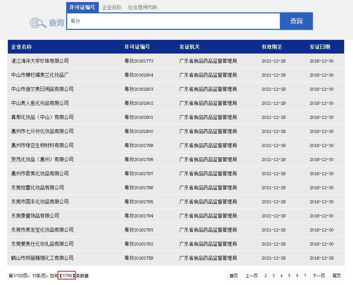Click license number 粤妆20161803
Viewport: 353px width, 285px height.
[x=139, y=89]
